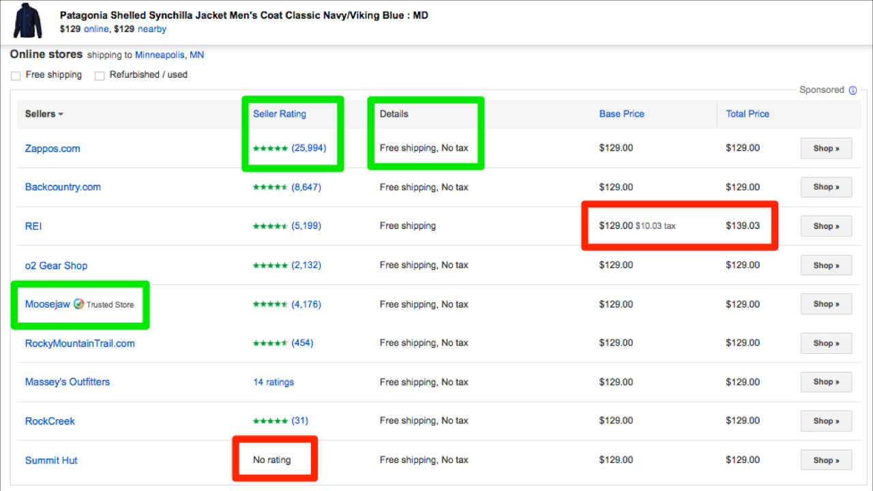Enable the Free shipping checkbox
873x491 pixels.
16,76
